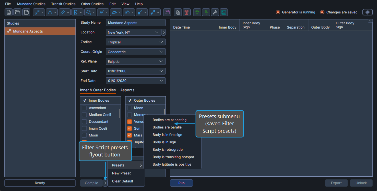Enable Imum Coeli checkbox

point(84,128)
